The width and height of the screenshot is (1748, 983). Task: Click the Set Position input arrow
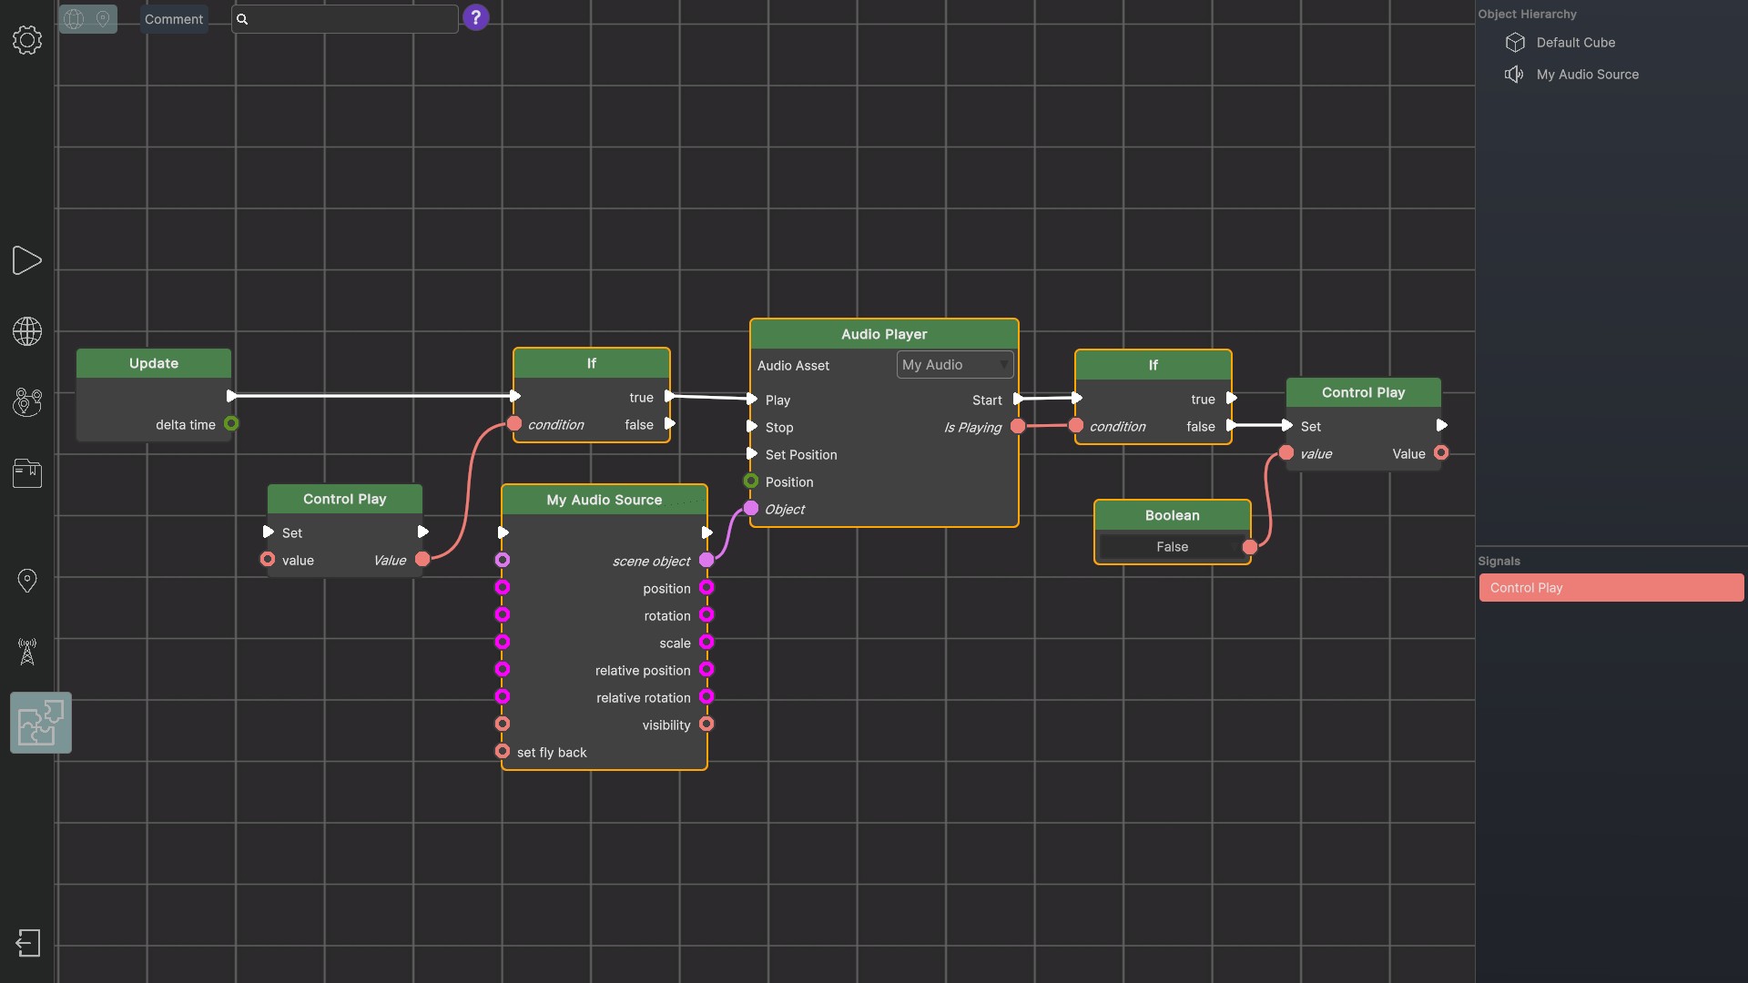pyautogui.click(x=752, y=453)
